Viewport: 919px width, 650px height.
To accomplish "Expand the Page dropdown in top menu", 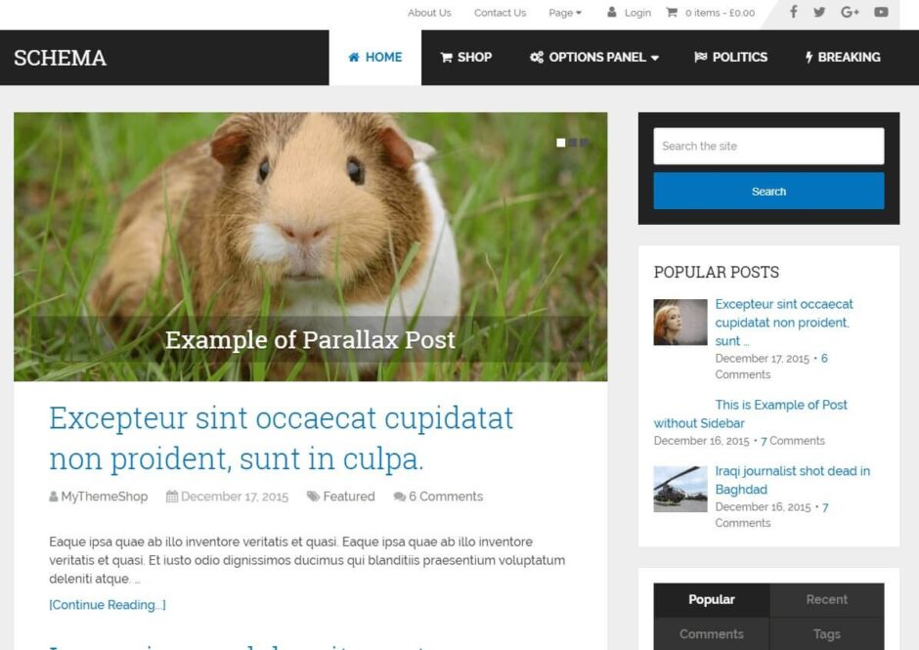I will (565, 13).
